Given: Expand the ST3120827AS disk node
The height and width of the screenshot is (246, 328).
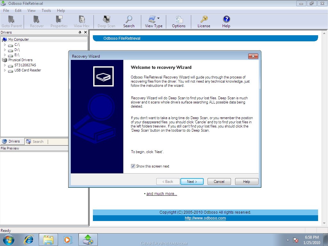Looking at the screenshot, I should pos(5,65).
